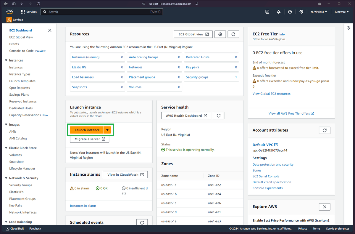This screenshot has height=234, width=355.
Task: Refresh the Resources panel
Action: (x=233, y=34)
